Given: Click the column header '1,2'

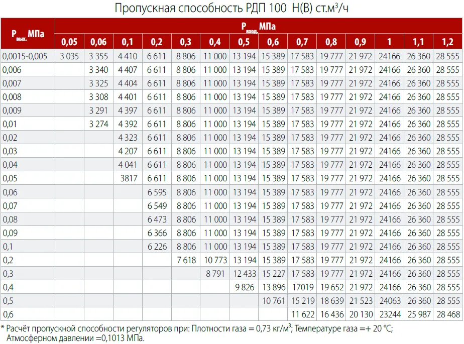Looking at the screenshot, I should coord(447,42).
